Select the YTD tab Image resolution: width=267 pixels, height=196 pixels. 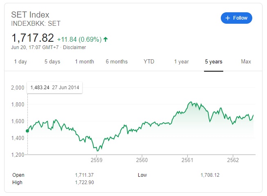click(x=149, y=62)
